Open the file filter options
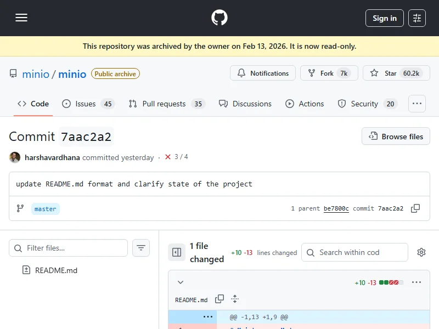The width and height of the screenshot is (439, 329). coord(141,248)
